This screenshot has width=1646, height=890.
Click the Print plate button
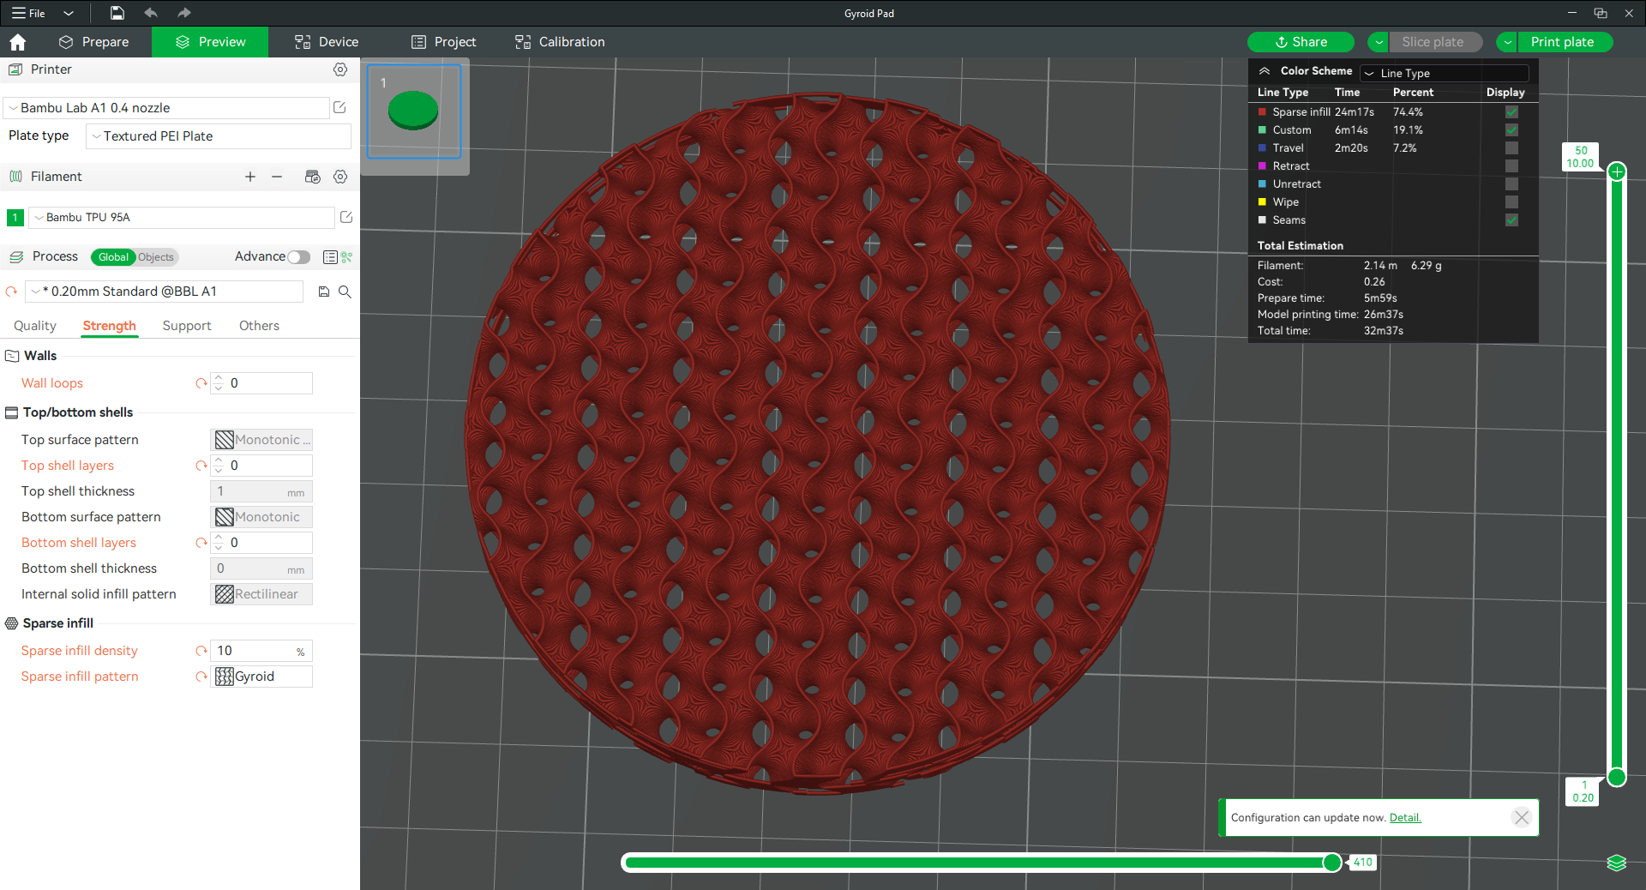pyautogui.click(x=1562, y=42)
